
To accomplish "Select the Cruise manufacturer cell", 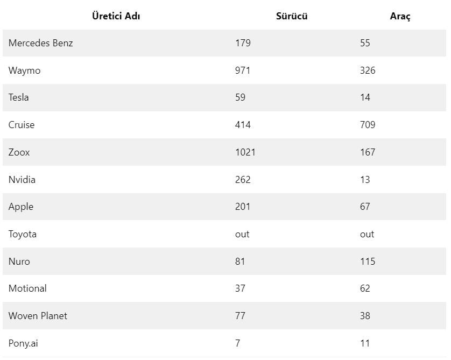I will click(22, 125).
